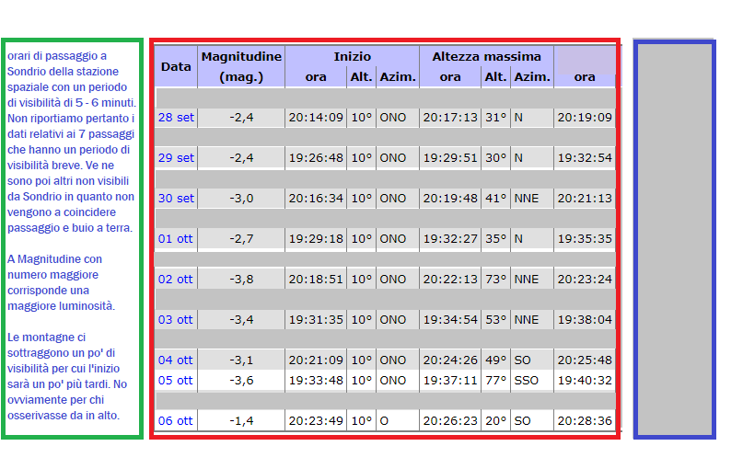The width and height of the screenshot is (743, 469).
Task: Select max altitude time 19:29:51
Action: click(450, 157)
